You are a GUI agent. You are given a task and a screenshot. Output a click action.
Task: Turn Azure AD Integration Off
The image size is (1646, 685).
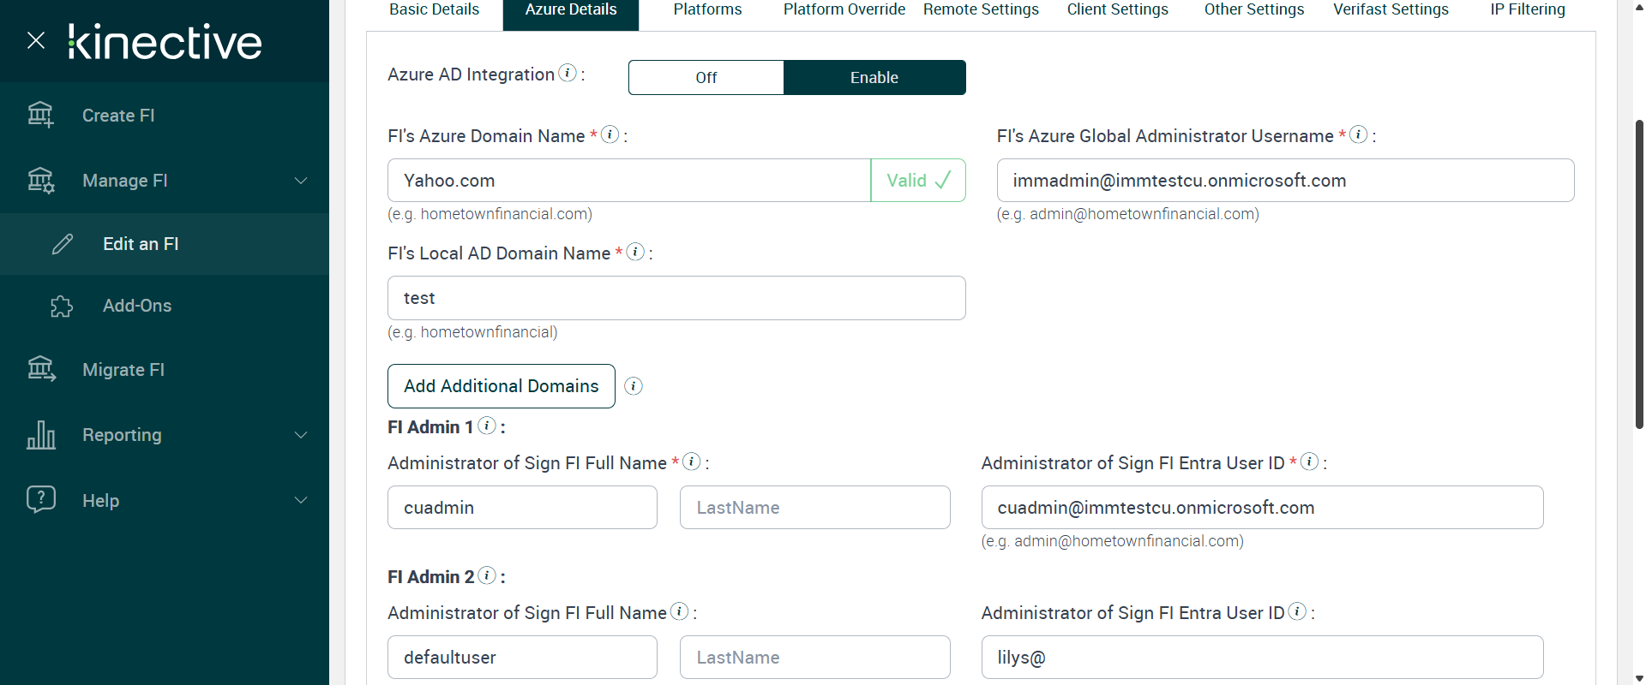point(706,78)
